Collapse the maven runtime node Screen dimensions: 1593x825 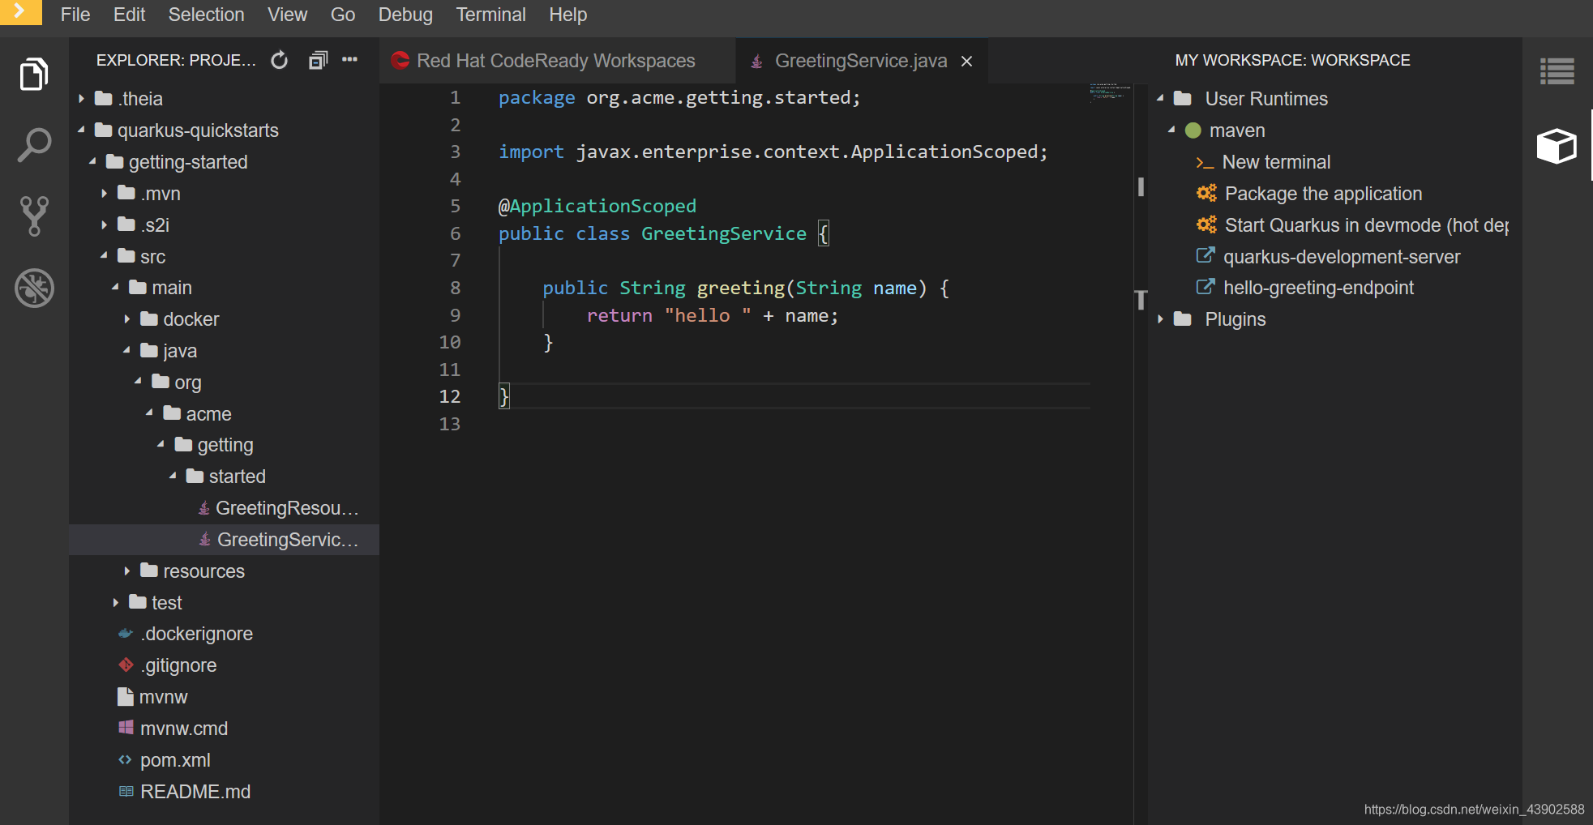pyautogui.click(x=1172, y=130)
